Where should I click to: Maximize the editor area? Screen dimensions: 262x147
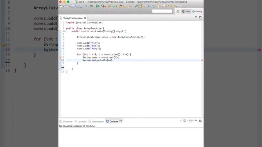click(200, 17)
